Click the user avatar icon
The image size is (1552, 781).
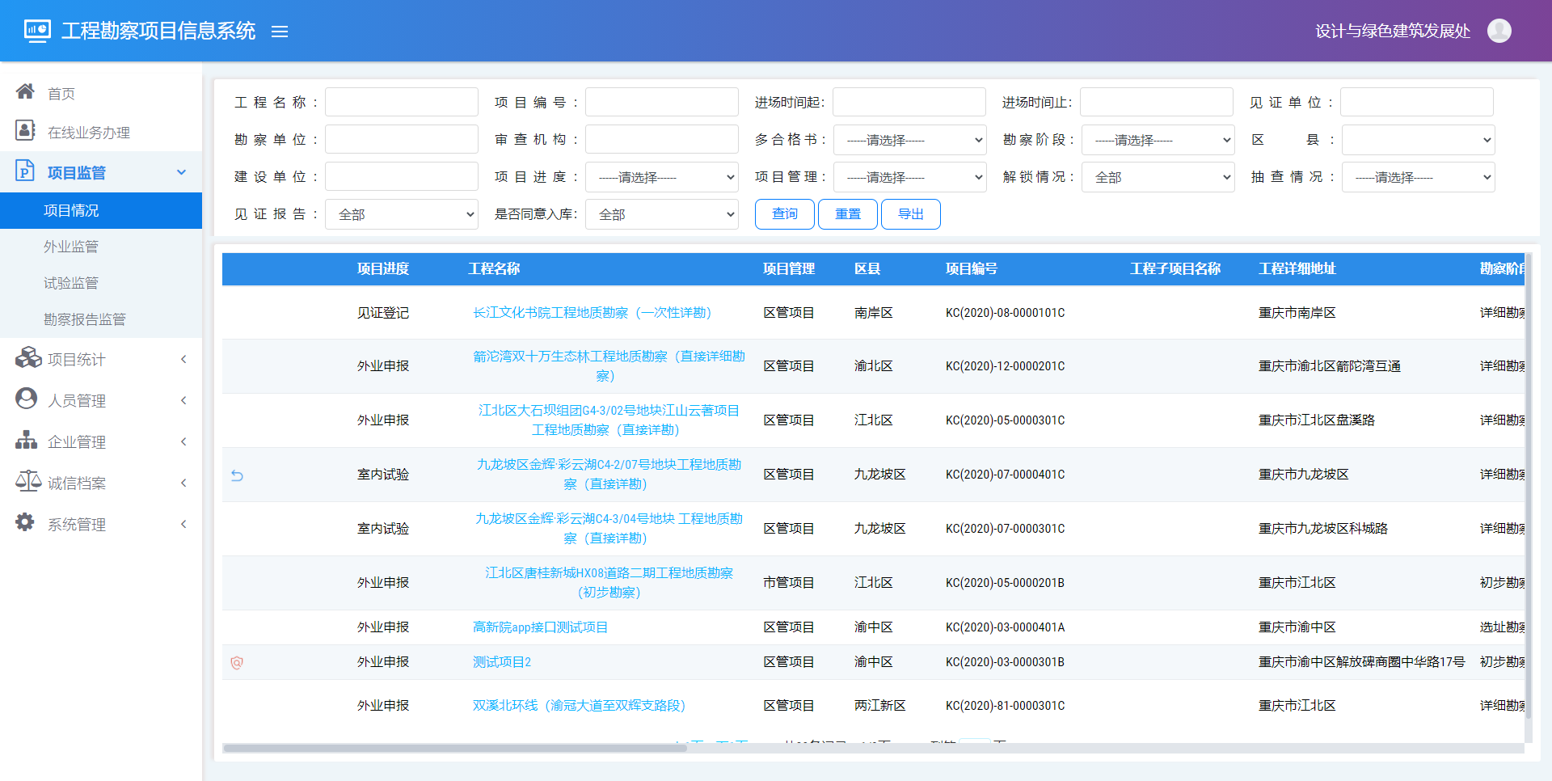pyautogui.click(x=1499, y=31)
